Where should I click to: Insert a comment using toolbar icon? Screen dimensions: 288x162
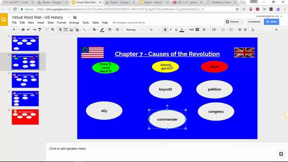197,30
